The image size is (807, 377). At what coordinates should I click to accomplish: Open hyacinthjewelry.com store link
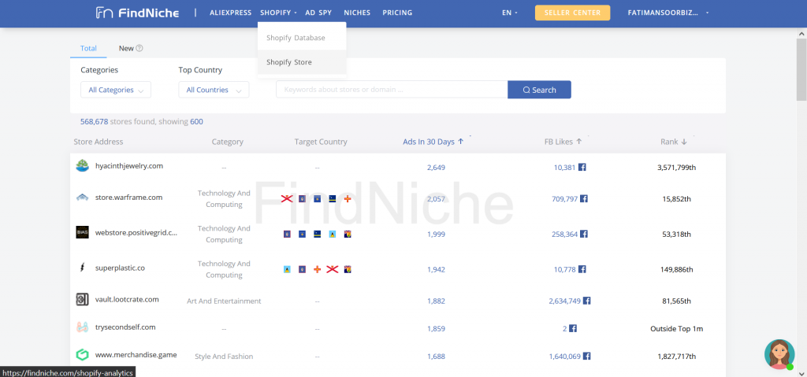click(x=129, y=166)
